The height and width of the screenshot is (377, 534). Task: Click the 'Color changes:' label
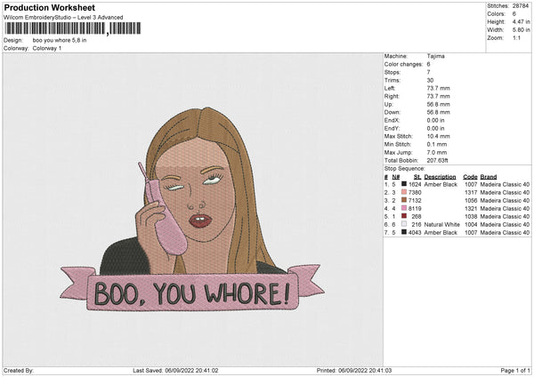click(x=403, y=64)
